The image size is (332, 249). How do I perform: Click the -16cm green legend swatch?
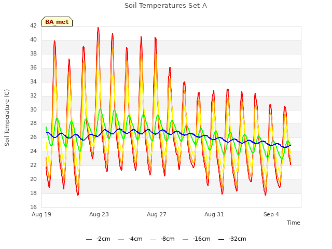(x=186, y=240)
